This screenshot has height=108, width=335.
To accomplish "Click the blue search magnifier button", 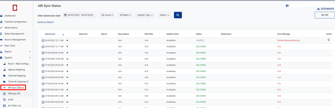I will click(x=178, y=15).
